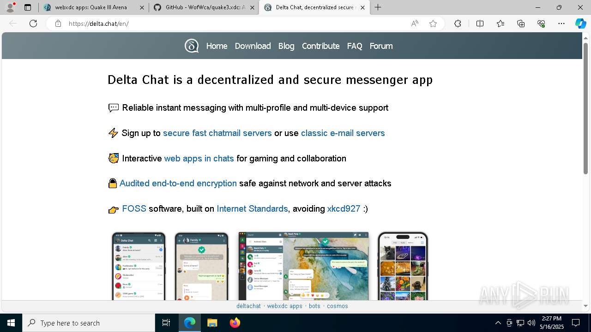591x332 pixels.
Task: View the Delta Chat chat list phone screenshot
Action: click(x=139, y=266)
